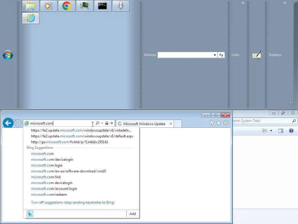This screenshot has height=224, width=298.
Task: Click the security lock icon in the address bar
Action: click(x=107, y=123)
